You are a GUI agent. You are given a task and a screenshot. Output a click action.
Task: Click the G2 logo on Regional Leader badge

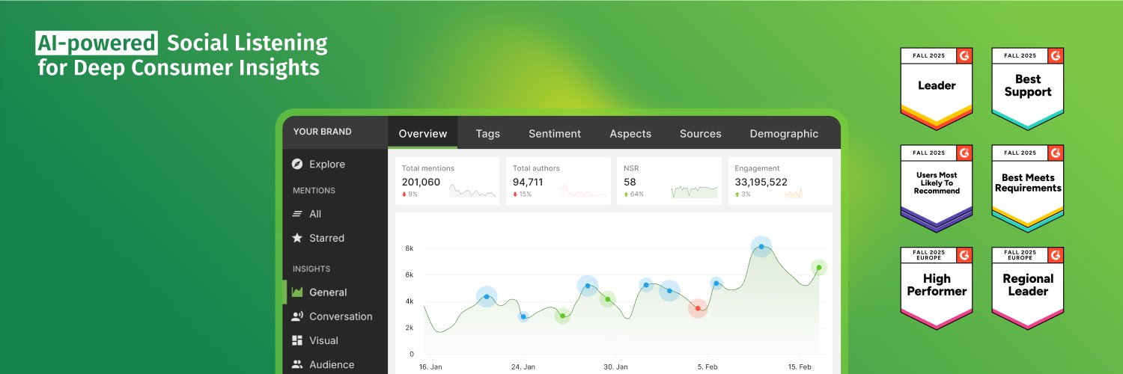click(x=1056, y=255)
